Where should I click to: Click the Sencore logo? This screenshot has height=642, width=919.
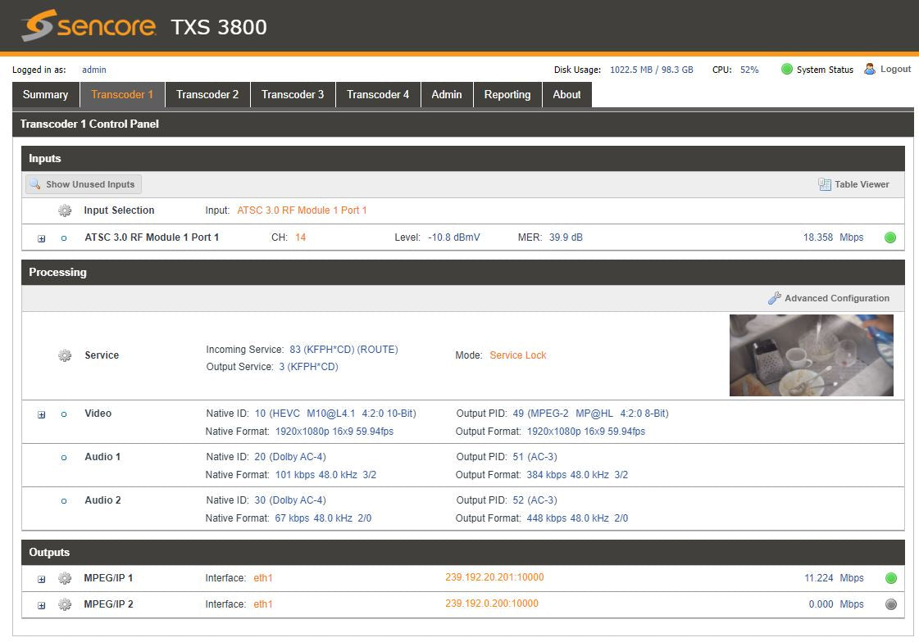pos(89,25)
